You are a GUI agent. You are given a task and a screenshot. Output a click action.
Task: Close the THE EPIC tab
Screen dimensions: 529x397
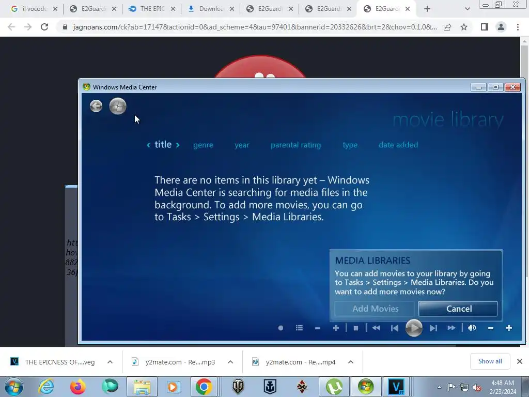coord(173,9)
